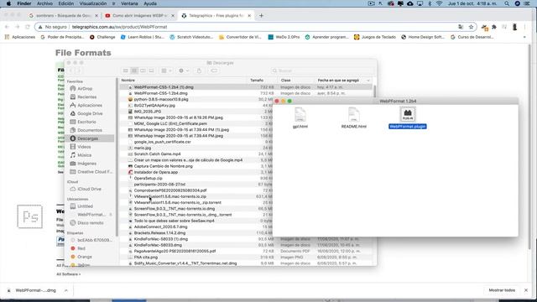Eject the WebPFormat volume in sidebar

111,215
